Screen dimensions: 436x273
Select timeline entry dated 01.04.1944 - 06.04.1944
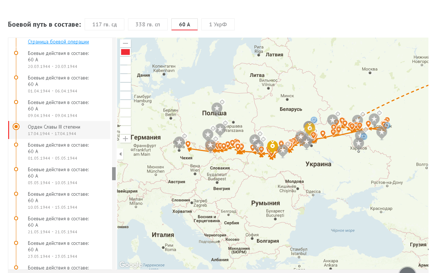pyautogui.click(x=58, y=84)
